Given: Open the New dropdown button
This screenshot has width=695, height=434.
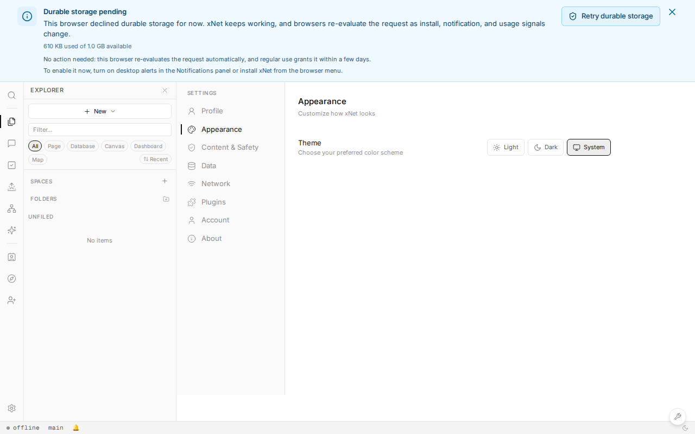Looking at the screenshot, I should click(100, 111).
